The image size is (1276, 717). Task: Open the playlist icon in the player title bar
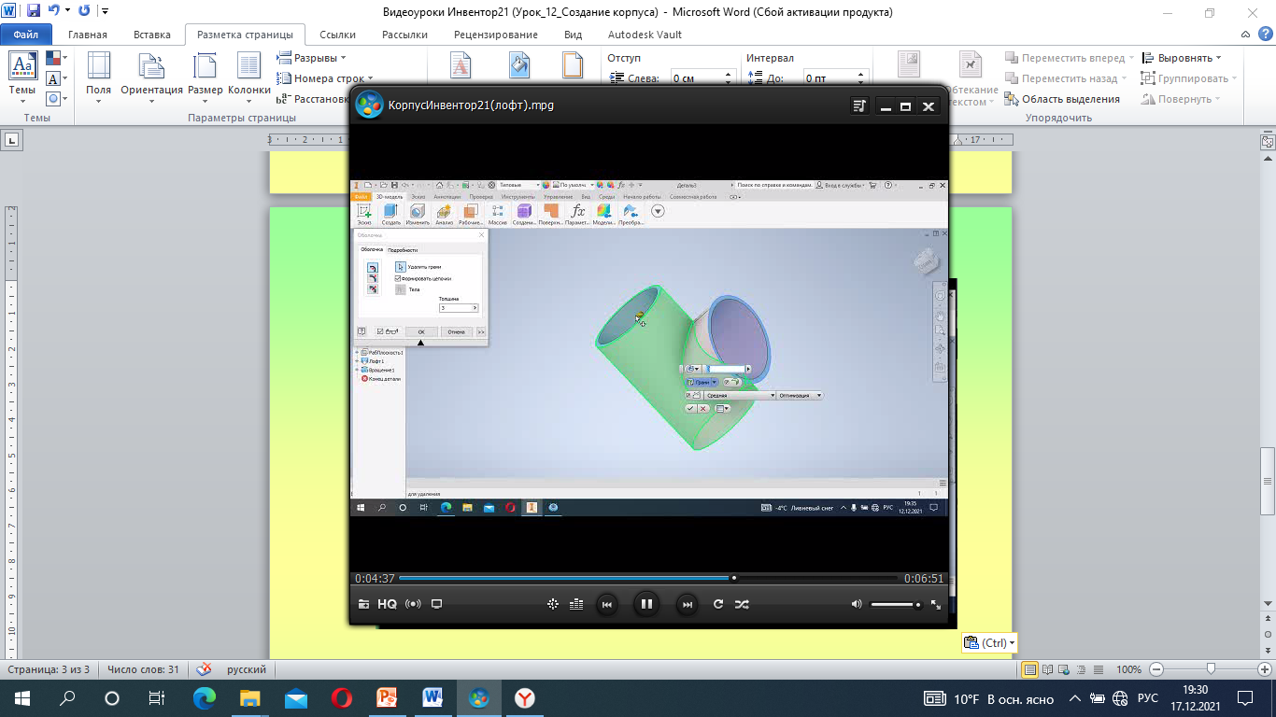pyautogui.click(x=860, y=106)
